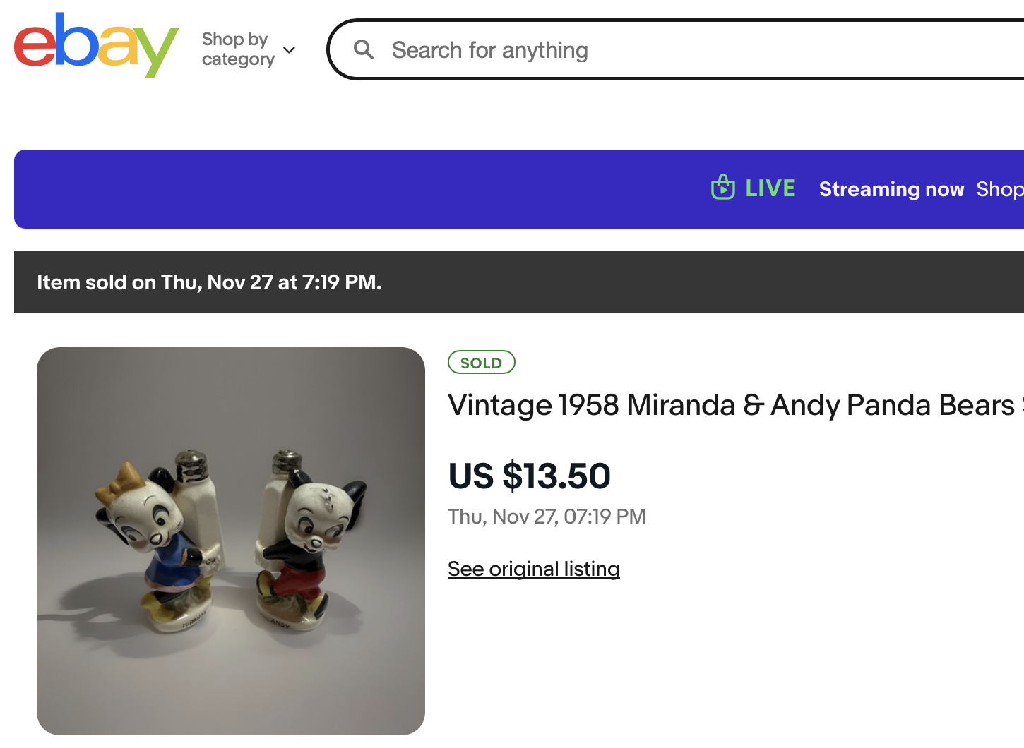1024x748 pixels.
Task: Click the green SOLD badge
Action: pyautogui.click(x=481, y=363)
